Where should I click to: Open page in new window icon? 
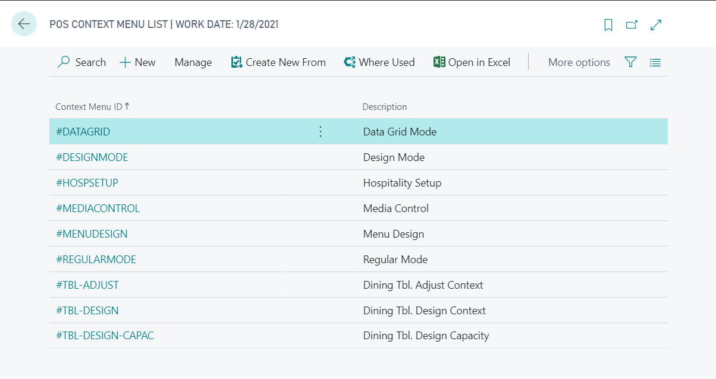(x=632, y=25)
